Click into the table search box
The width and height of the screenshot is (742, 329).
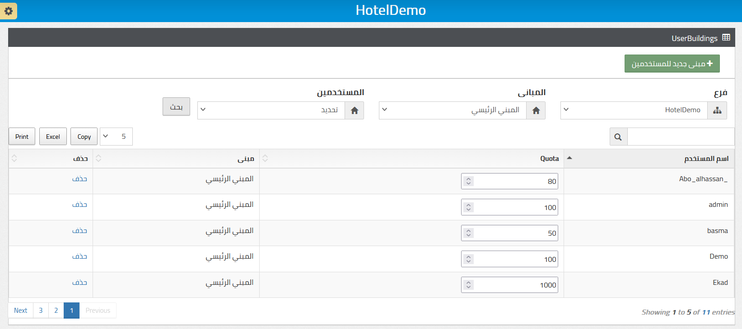coord(681,137)
